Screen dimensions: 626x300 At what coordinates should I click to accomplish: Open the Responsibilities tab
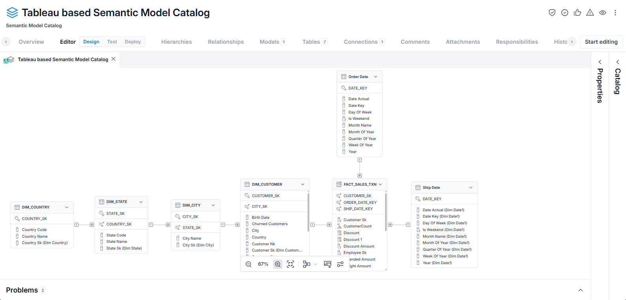517,42
